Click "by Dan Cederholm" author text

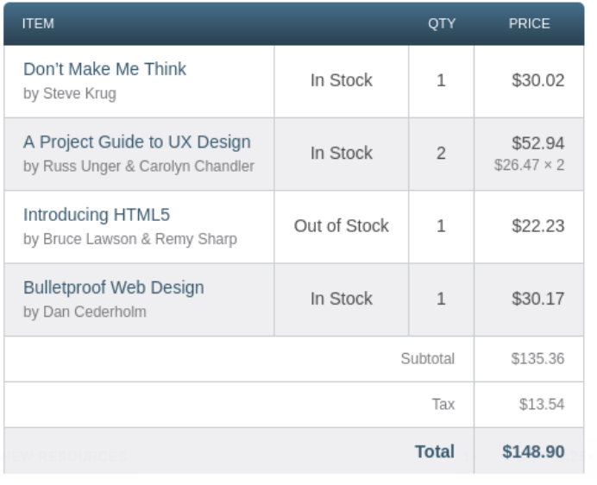[x=85, y=312]
